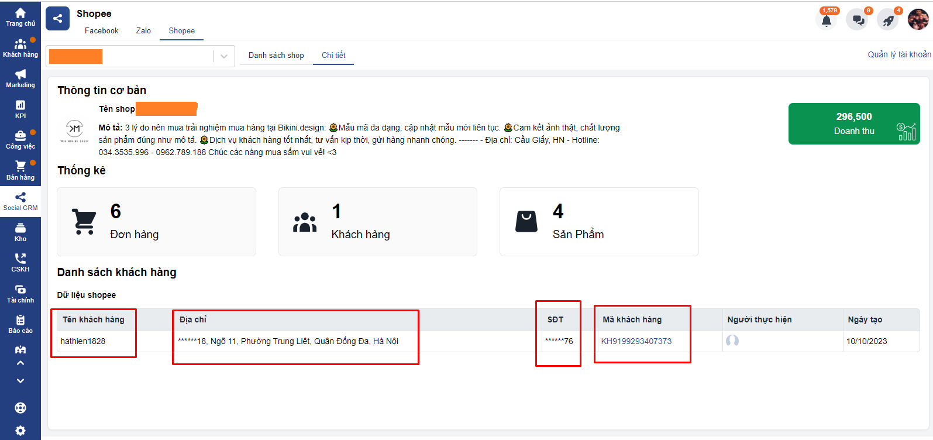933x440 pixels.
Task: Open Trang chủ home in sidebar
Action: point(20,17)
